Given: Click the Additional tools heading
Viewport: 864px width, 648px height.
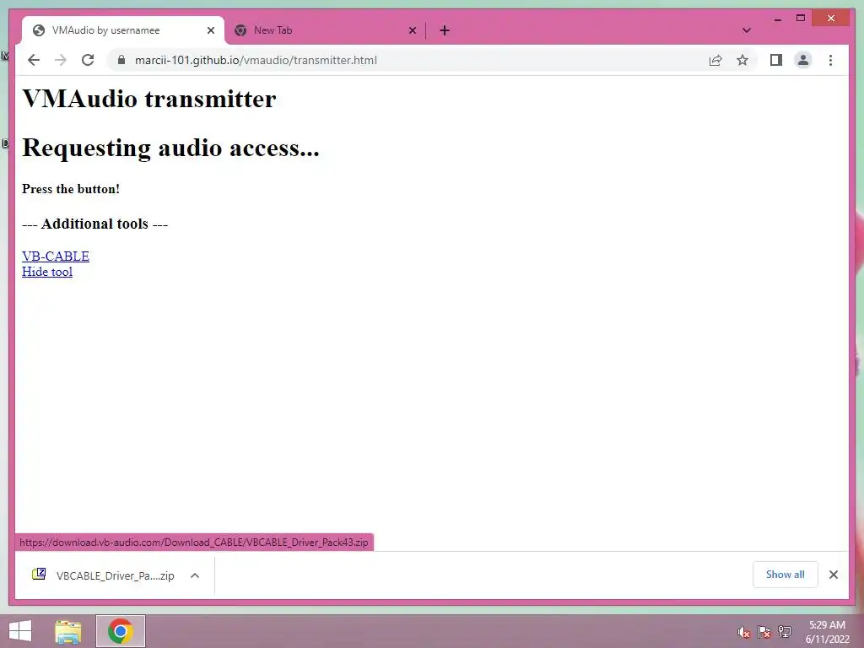Looking at the screenshot, I should click(x=94, y=224).
